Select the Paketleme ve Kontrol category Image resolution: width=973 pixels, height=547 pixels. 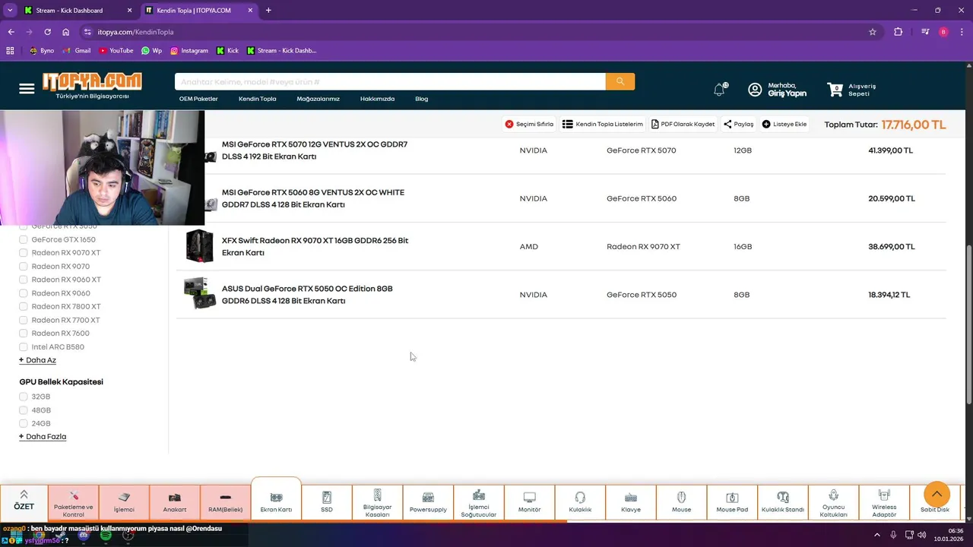point(73,502)
